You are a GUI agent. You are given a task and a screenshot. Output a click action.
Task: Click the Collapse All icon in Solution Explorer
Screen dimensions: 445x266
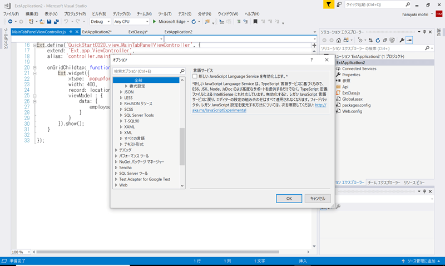(x=385, y=40)
